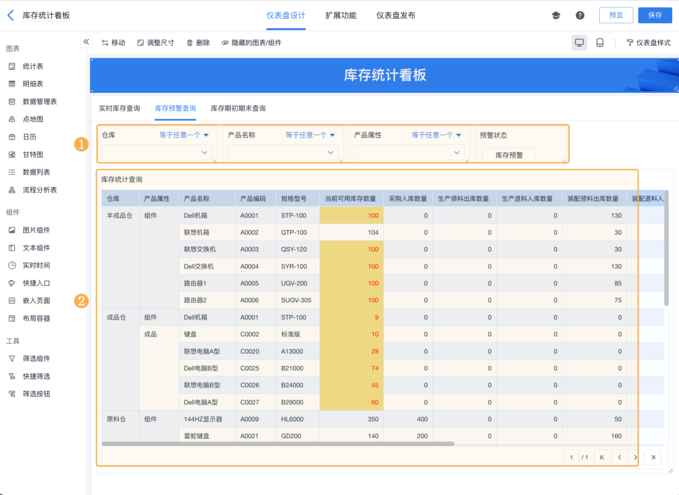This screenshot has width=679, height=495.
Task: Open 产品名称 filter condition dropdown
Action: coord(310,135)
